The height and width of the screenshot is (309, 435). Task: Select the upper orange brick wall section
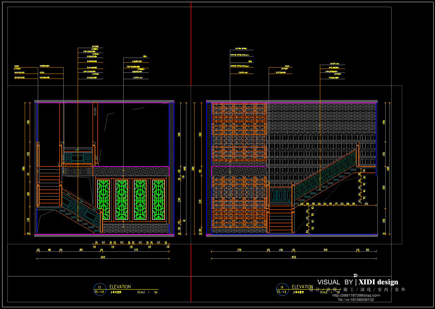coord(239,134)
